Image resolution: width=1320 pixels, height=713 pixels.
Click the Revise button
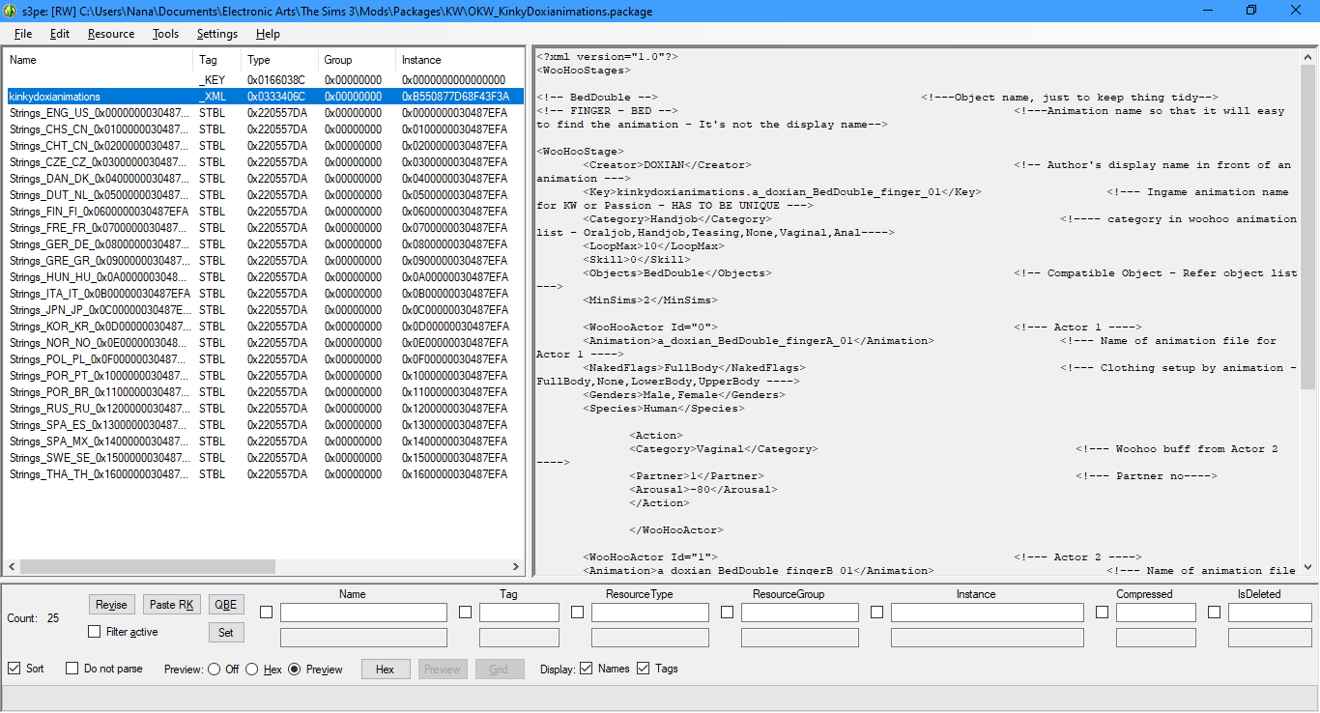(x=111, y=605)
